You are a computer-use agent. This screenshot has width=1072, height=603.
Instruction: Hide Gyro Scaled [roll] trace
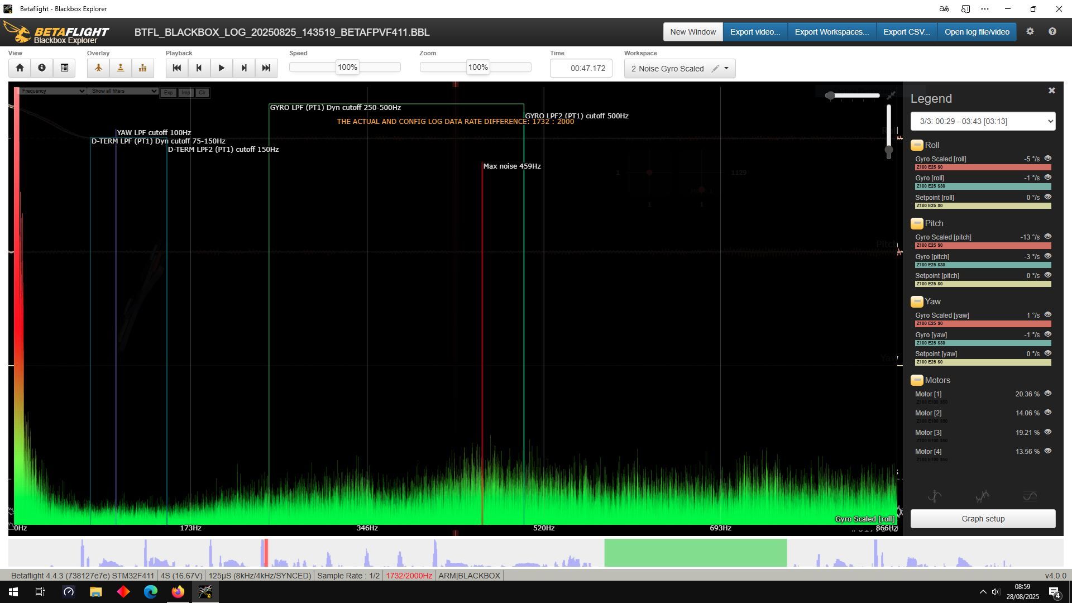pos(1048,159)
